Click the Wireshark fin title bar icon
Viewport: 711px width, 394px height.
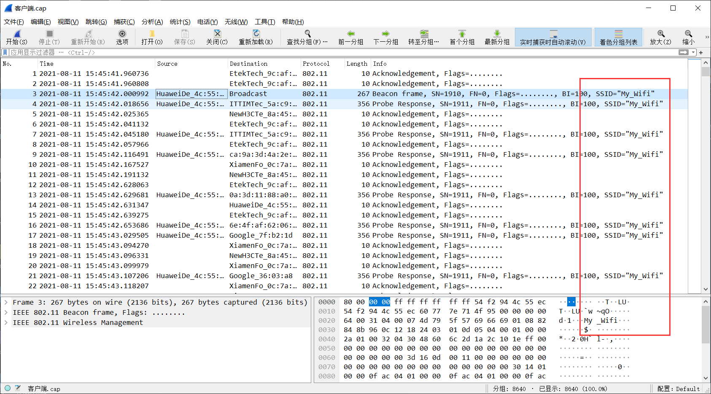[x=8, y=8]
